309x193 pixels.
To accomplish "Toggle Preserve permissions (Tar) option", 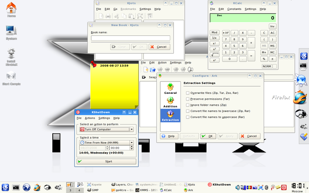I will [x=188, y=99].
